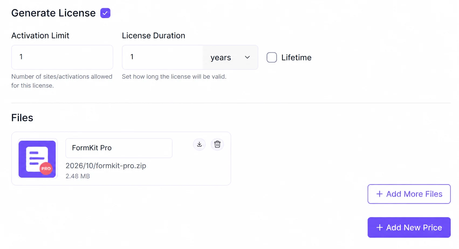
Task: Click the Lifetime label text
Action: [x=296, y=57]
